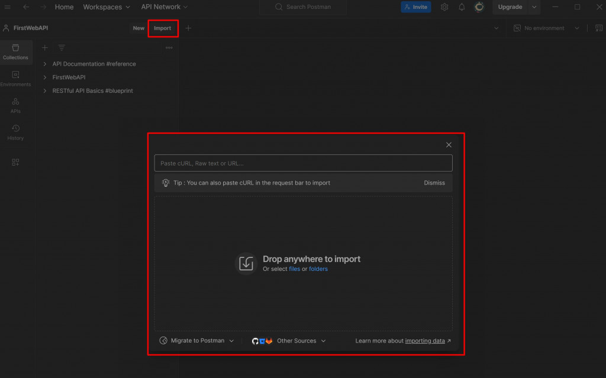
Task: Click the Paste cURL, Raw text or URL field
Action: click(303, 163)
